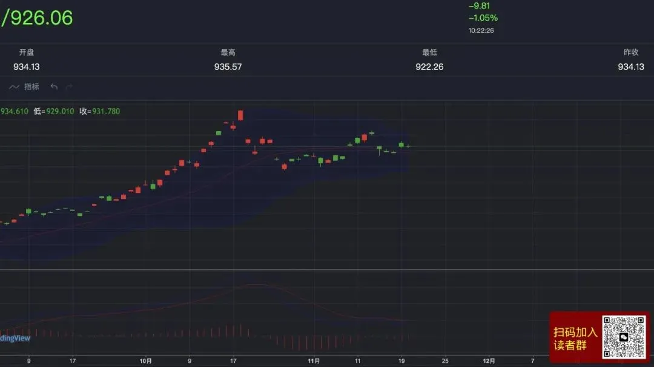Click the 934.13 value under 昨收
The height and width of the screenshot is (367, 654).
pyautogui.click(x=630, y=67)
